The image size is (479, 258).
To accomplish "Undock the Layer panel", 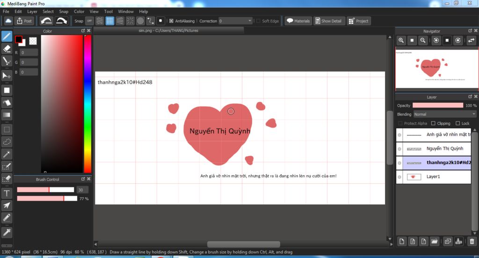I will tap(470, 96).
